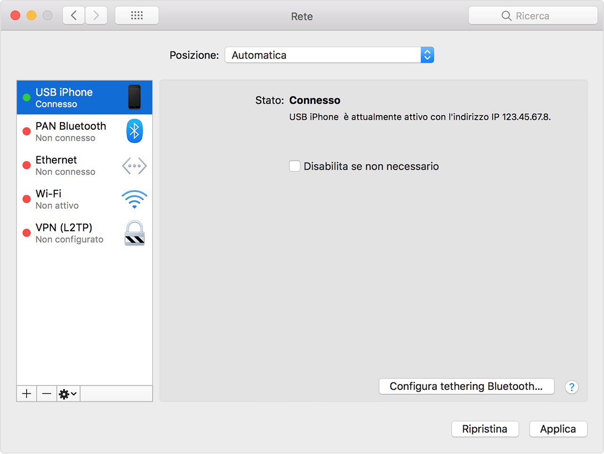Select the Ethernet service
This screenshot has width=604, height=454.
coord(84,166)
